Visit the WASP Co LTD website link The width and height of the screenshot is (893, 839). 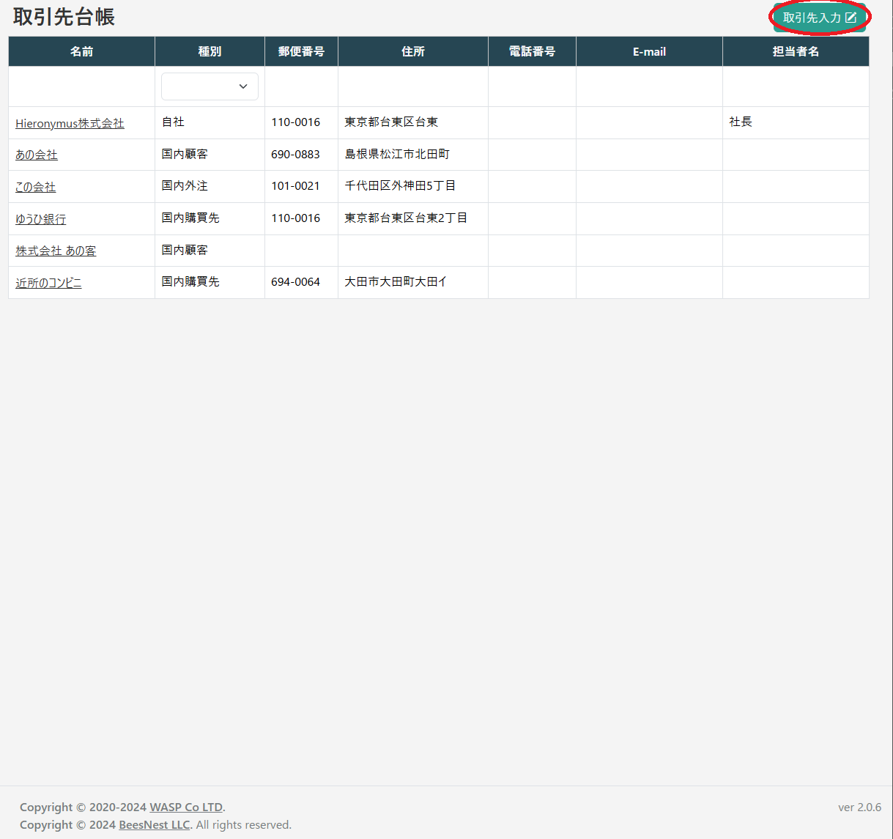click(x=185, y=807)
